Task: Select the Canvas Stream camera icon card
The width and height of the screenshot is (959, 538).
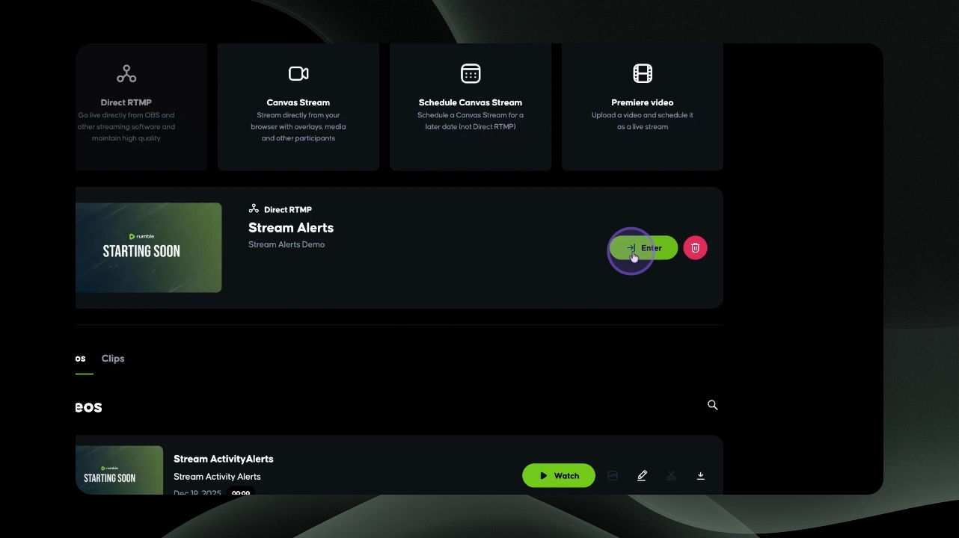Action: 298,107
